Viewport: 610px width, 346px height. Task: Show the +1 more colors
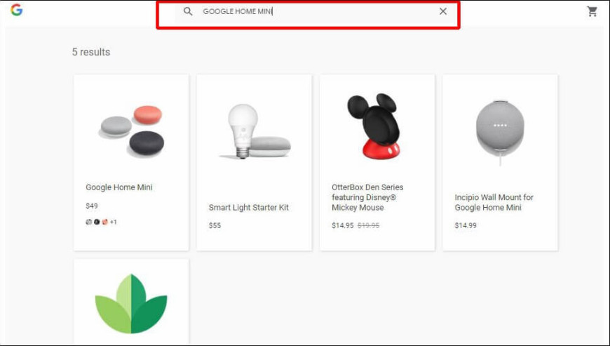click(113, 222)
